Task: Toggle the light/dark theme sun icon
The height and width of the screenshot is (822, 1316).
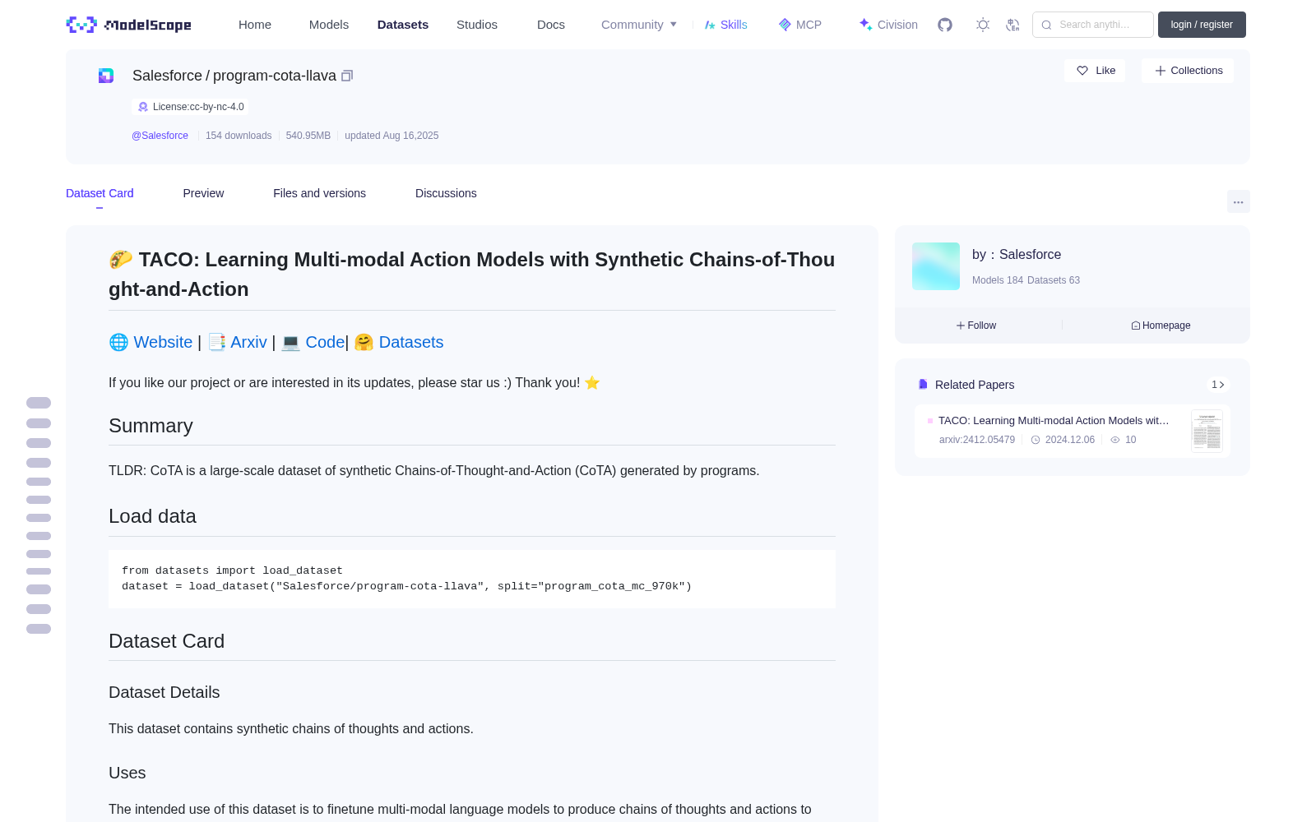Action: [x=983, y=25]
